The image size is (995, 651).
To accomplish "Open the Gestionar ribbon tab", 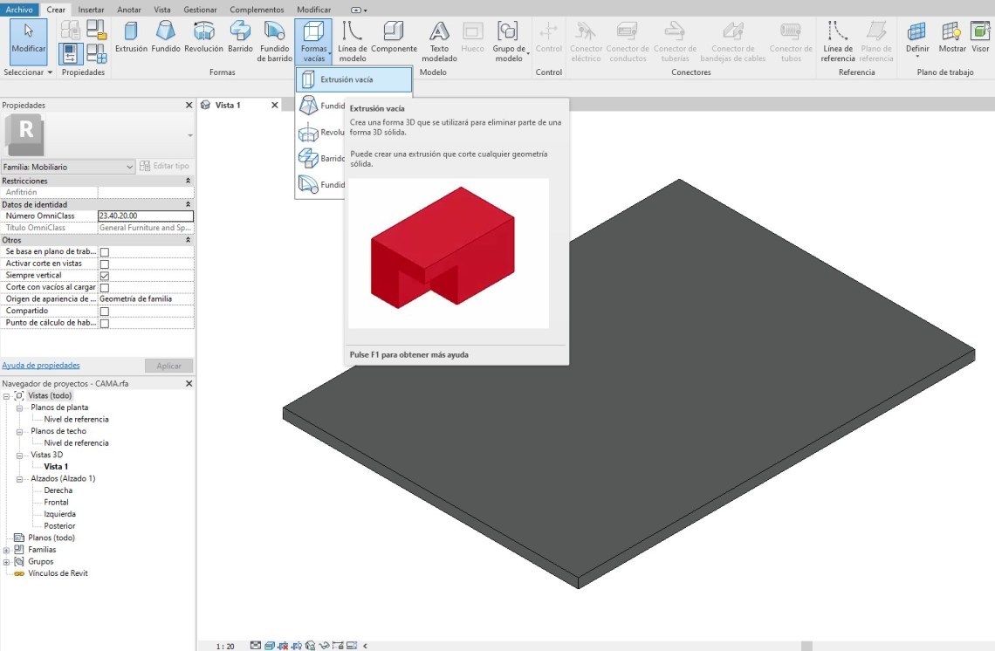I will click(200, 10).
